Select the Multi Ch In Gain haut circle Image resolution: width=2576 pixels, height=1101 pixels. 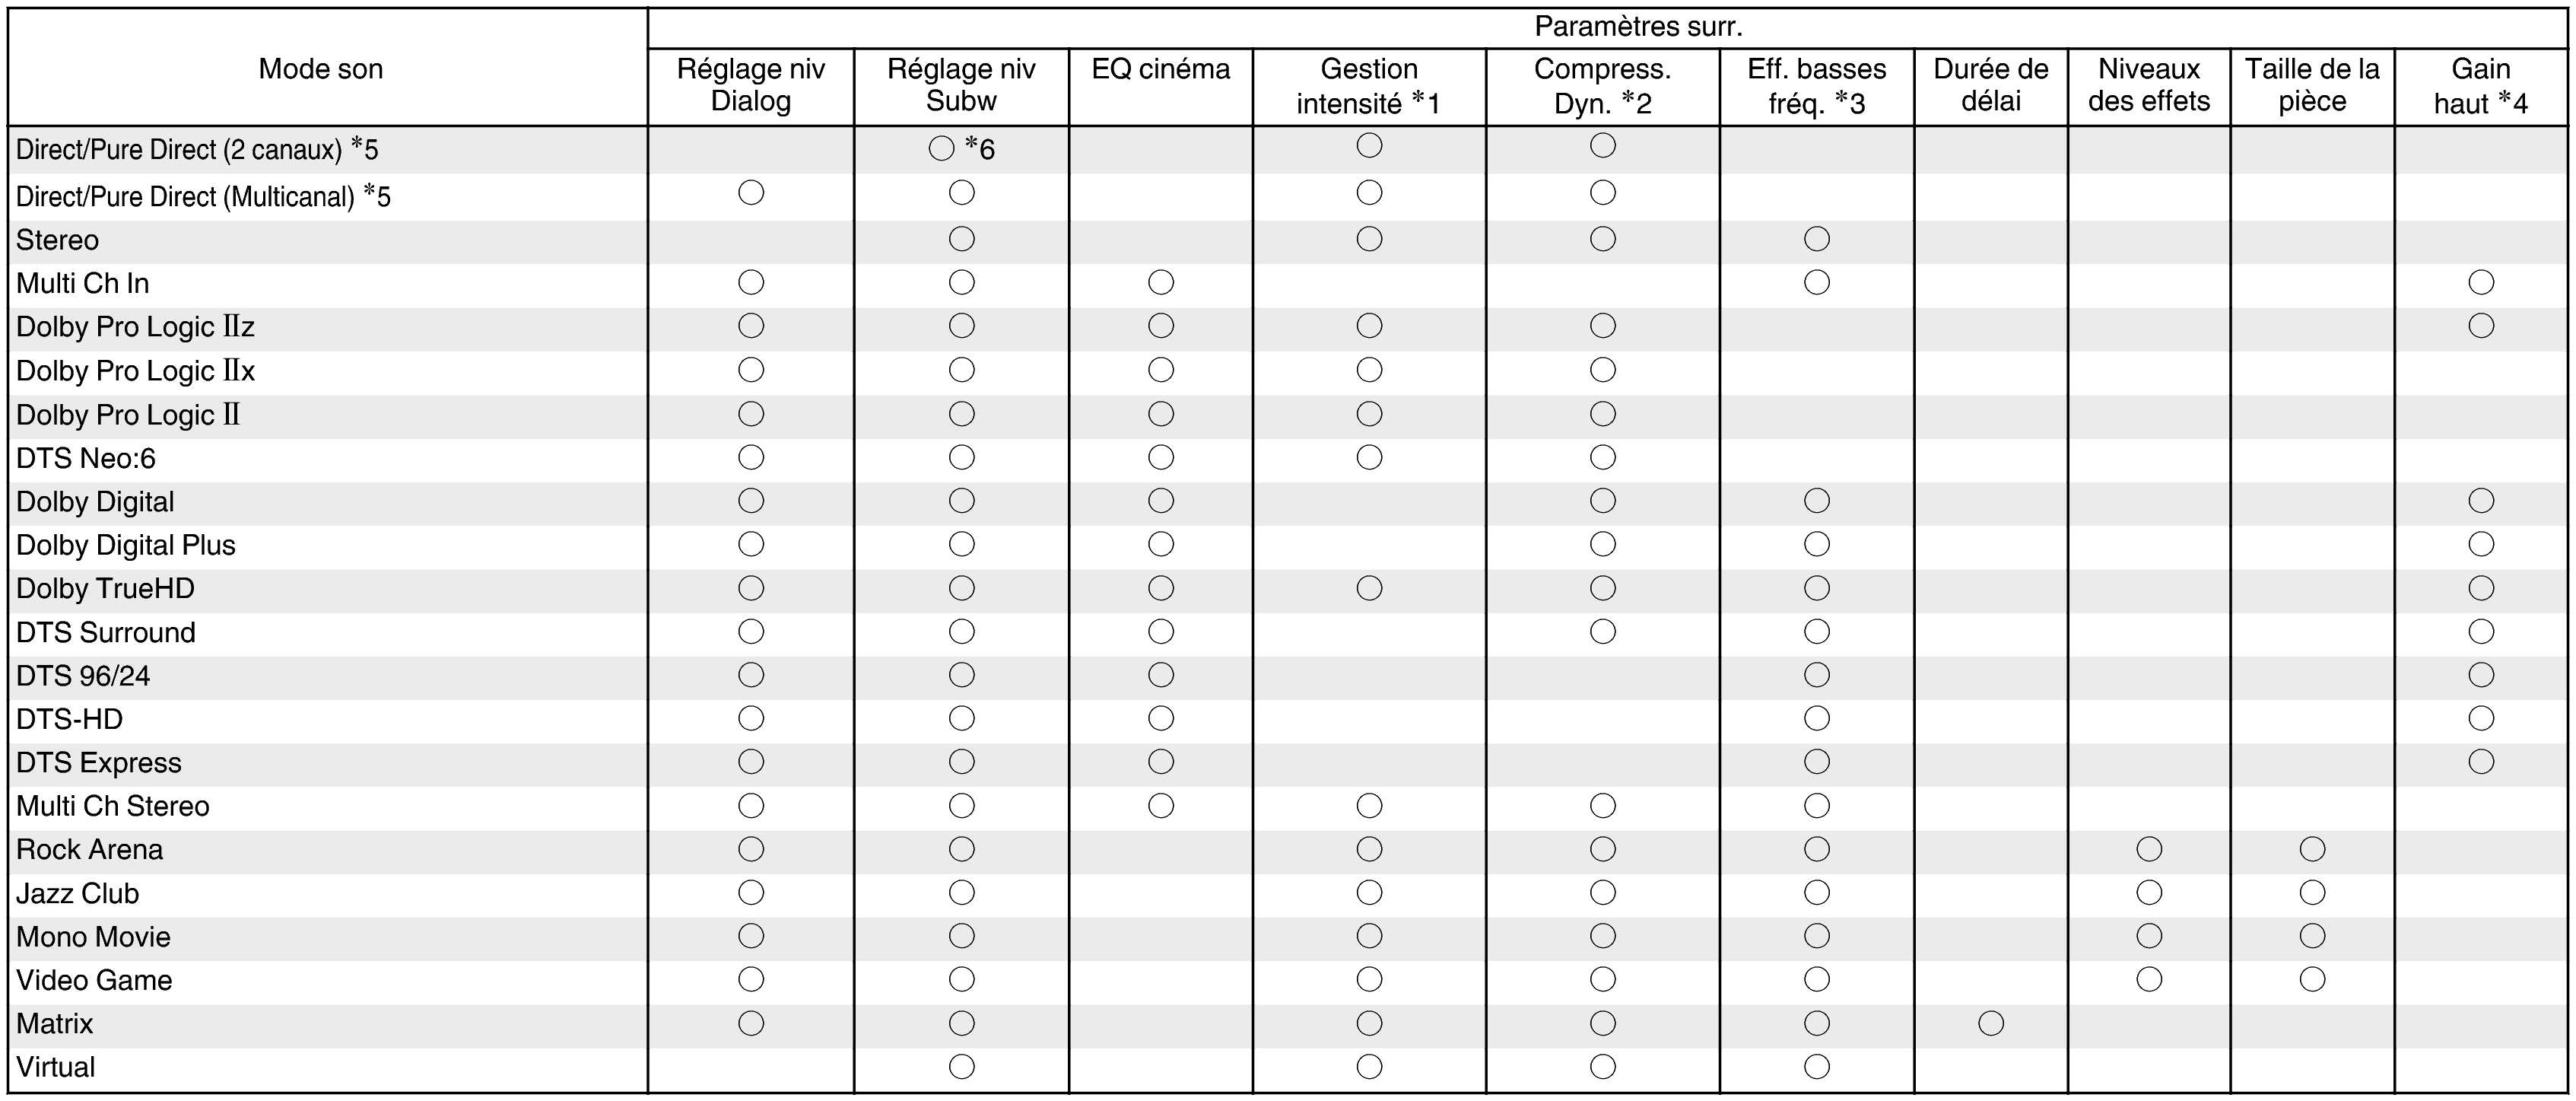(x=2480, y=282)
